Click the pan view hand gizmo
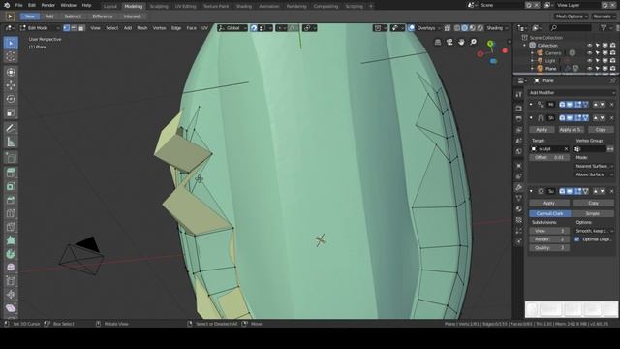The width and height of the screenshot is (620, 349). (461, 42)
